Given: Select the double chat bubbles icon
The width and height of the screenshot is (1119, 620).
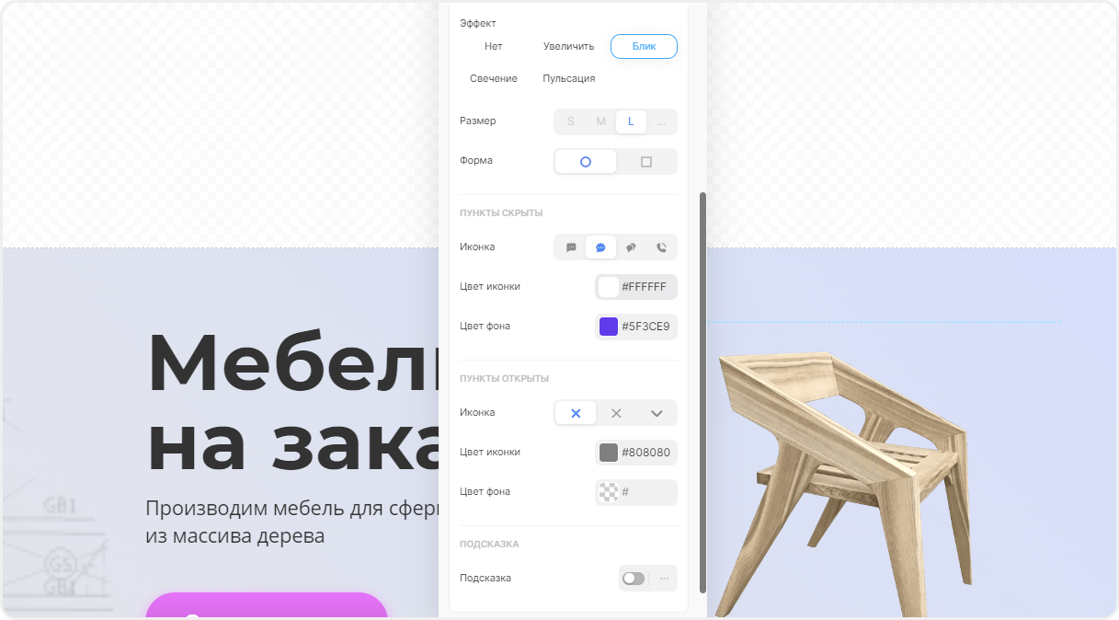Looking at the screenshot, I should click(x=631, y=247).
